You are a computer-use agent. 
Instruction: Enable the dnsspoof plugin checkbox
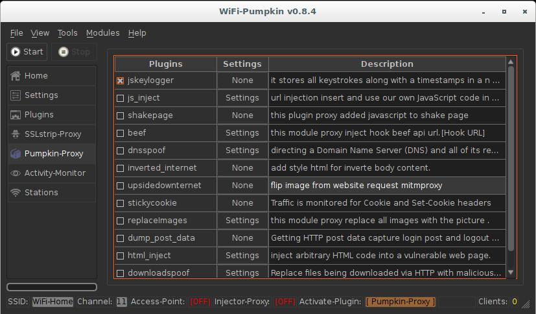click(121, 151)
